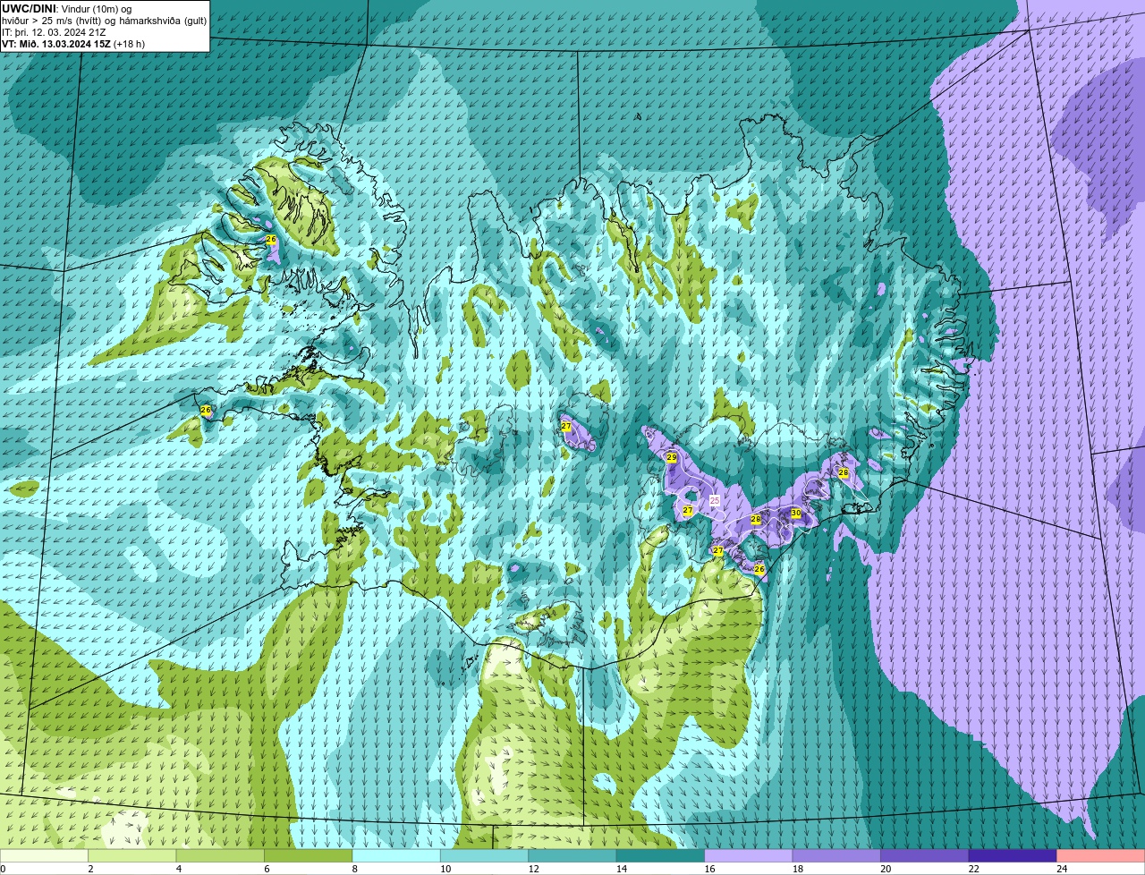The width and height of the screenshot is (1145, 875).
Task: Click the 10–12 m/s turquoise legend swatch
Action: (485, 856)
